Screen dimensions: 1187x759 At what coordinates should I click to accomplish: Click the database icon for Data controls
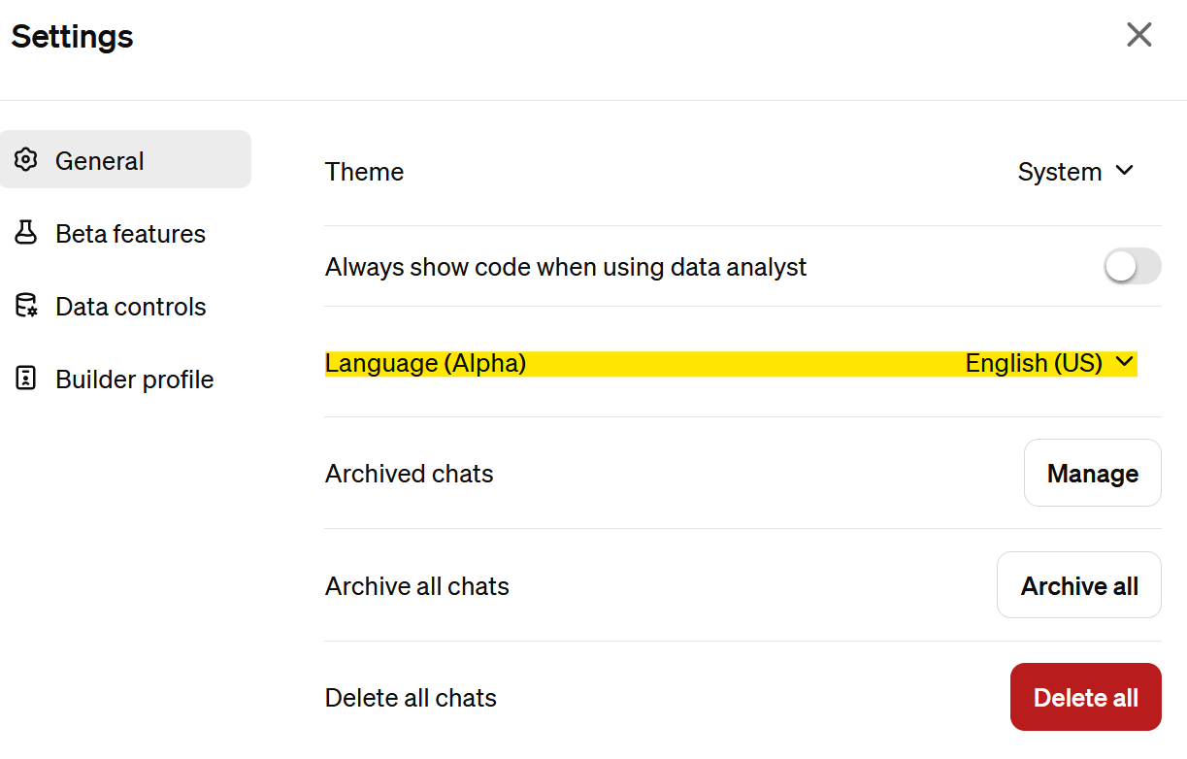tap(26, 306)
